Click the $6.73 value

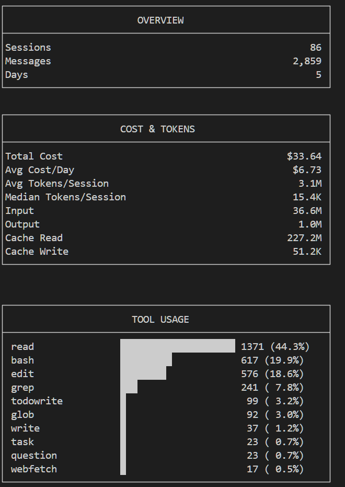pyautogui.click(x=307, y=170)
